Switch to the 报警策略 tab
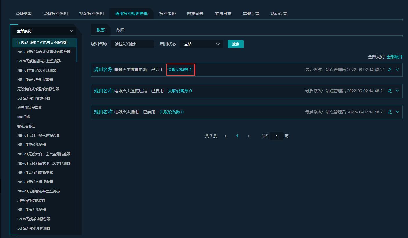Image resolution: width=408 pixels, height=238 pixels. point(167,14)
